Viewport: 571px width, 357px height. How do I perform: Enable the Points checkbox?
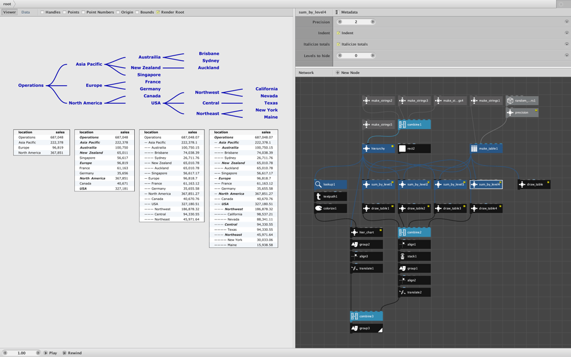65,13
